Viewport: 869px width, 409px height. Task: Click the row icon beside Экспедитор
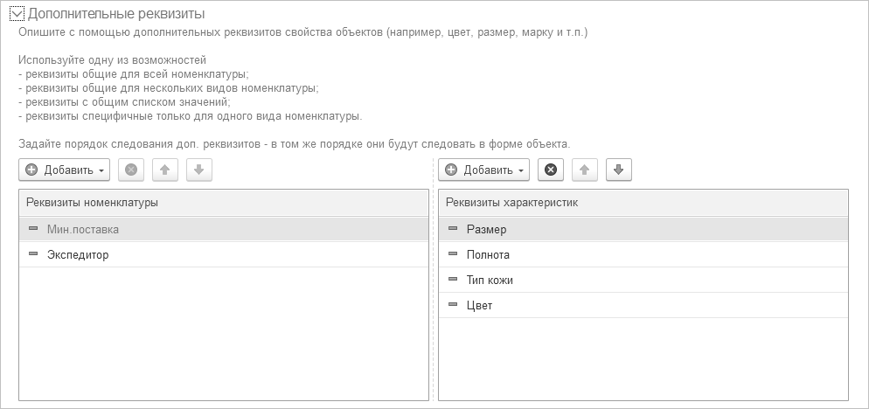[x=33, y=254]
